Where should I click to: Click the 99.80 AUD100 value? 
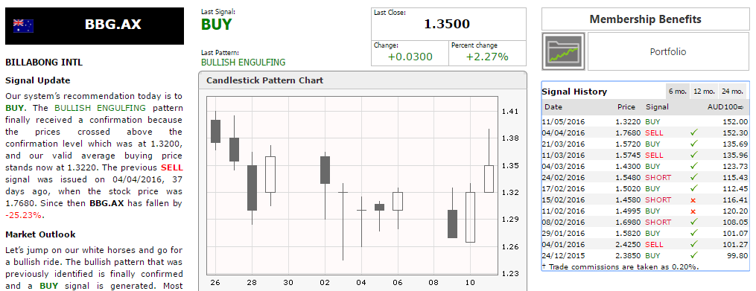(x=737, y=255)
